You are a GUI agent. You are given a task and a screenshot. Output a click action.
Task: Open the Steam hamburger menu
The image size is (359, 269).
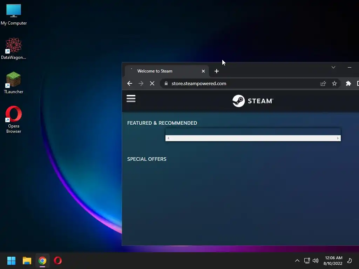131,98
